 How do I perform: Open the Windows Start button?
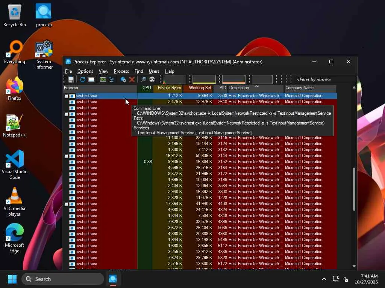pos(12,279)
